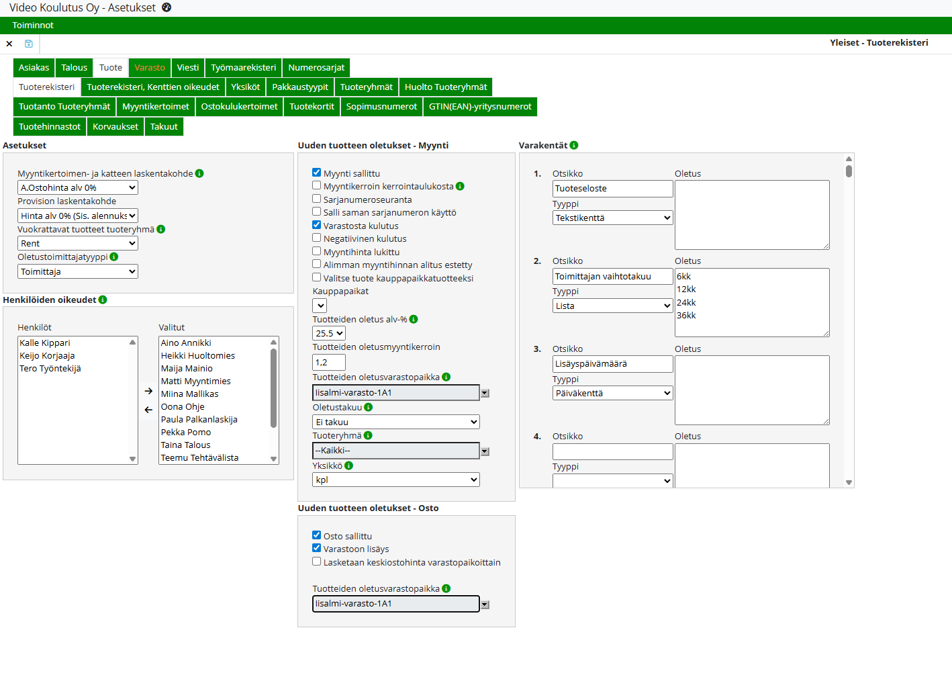The image size is (952, 675).
Task: Expand the Yksikkö dropdown showing kpl
Action: [x=396, y=480]
